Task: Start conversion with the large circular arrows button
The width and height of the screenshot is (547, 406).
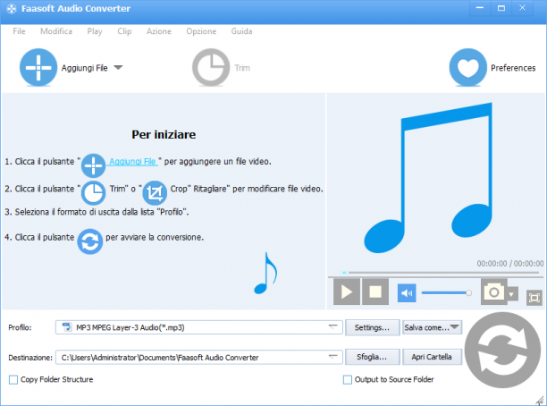Action: point(502,350)
